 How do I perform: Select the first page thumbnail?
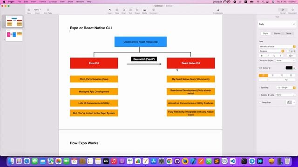(x=14, y=21)
